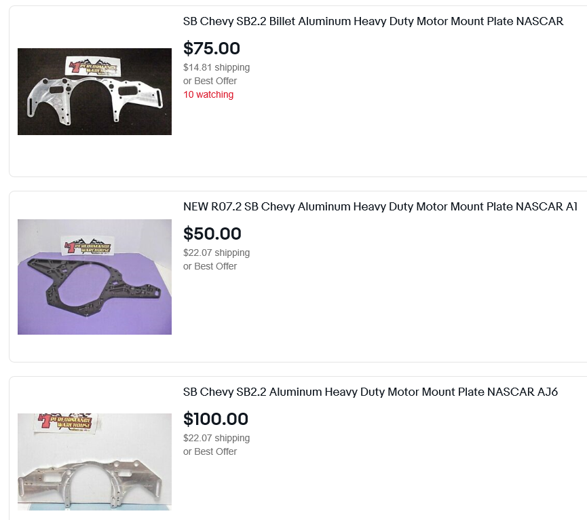Click the black motor plate part in second photo
This screenshot has width=587, height=520.
tap(94, 289)
